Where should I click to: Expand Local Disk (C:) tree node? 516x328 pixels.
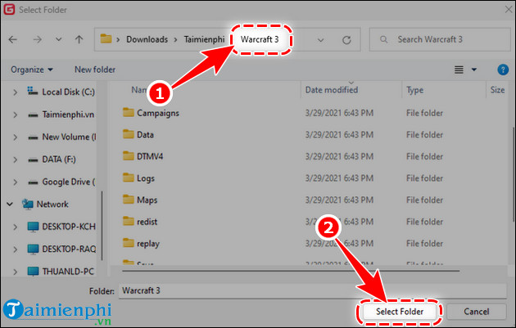pos(15,92)
